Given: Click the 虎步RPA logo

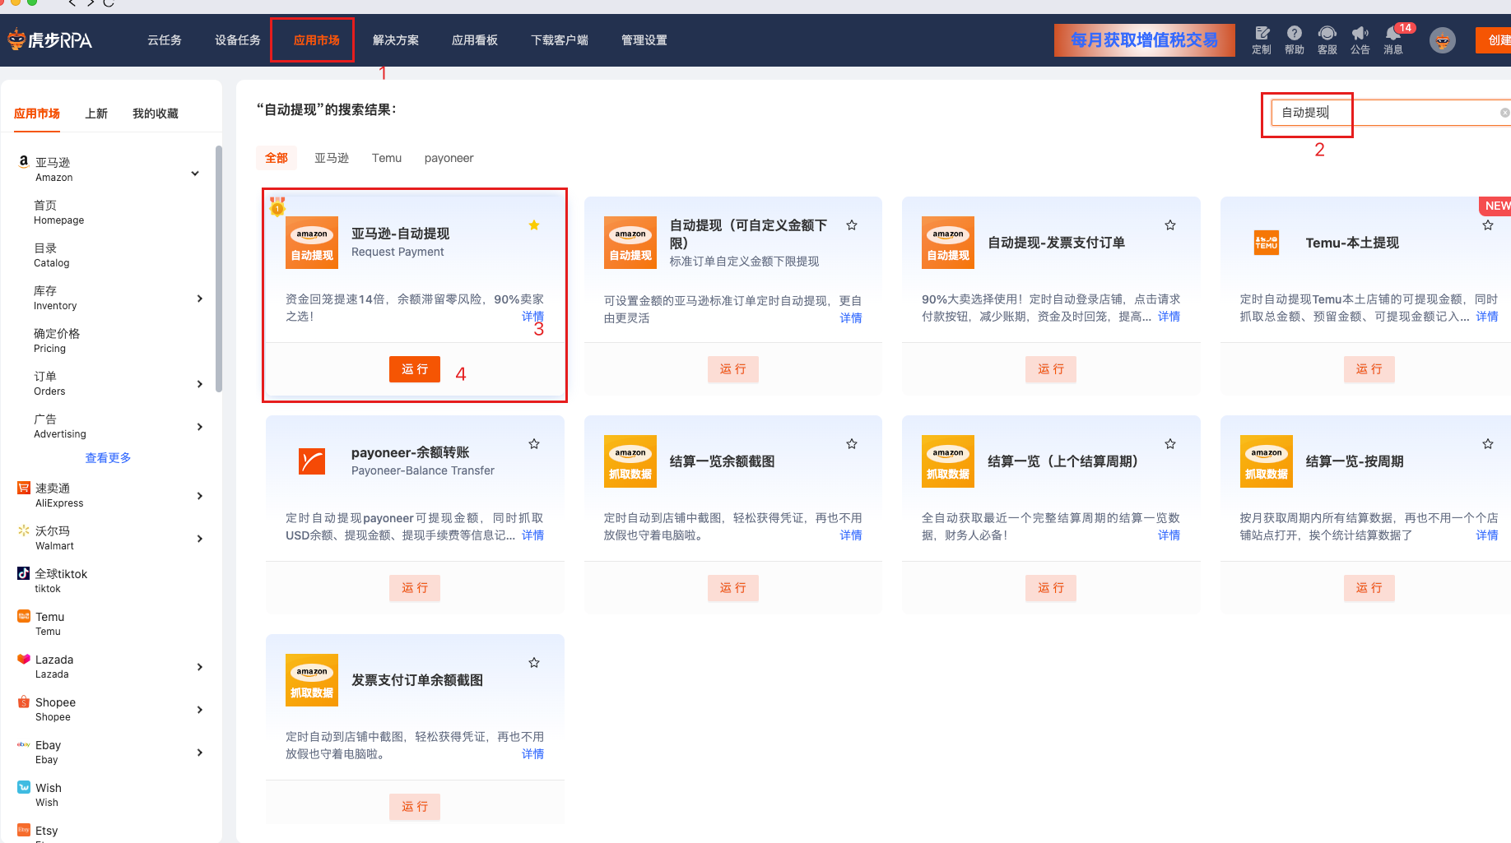Looking at the screenshot, I should 49,39.
